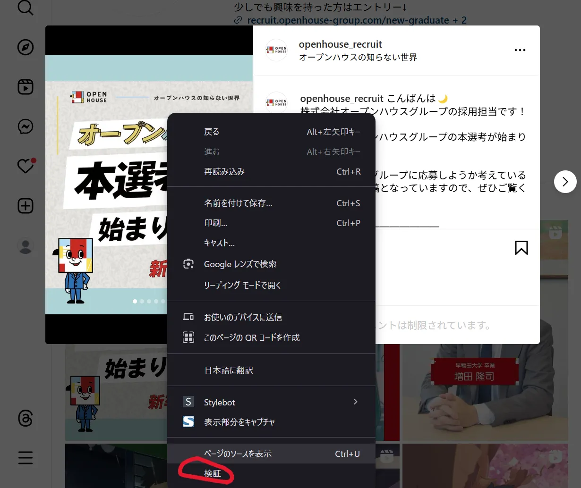
Task: Click the send to your devices icon
Action: coord(188,317)
